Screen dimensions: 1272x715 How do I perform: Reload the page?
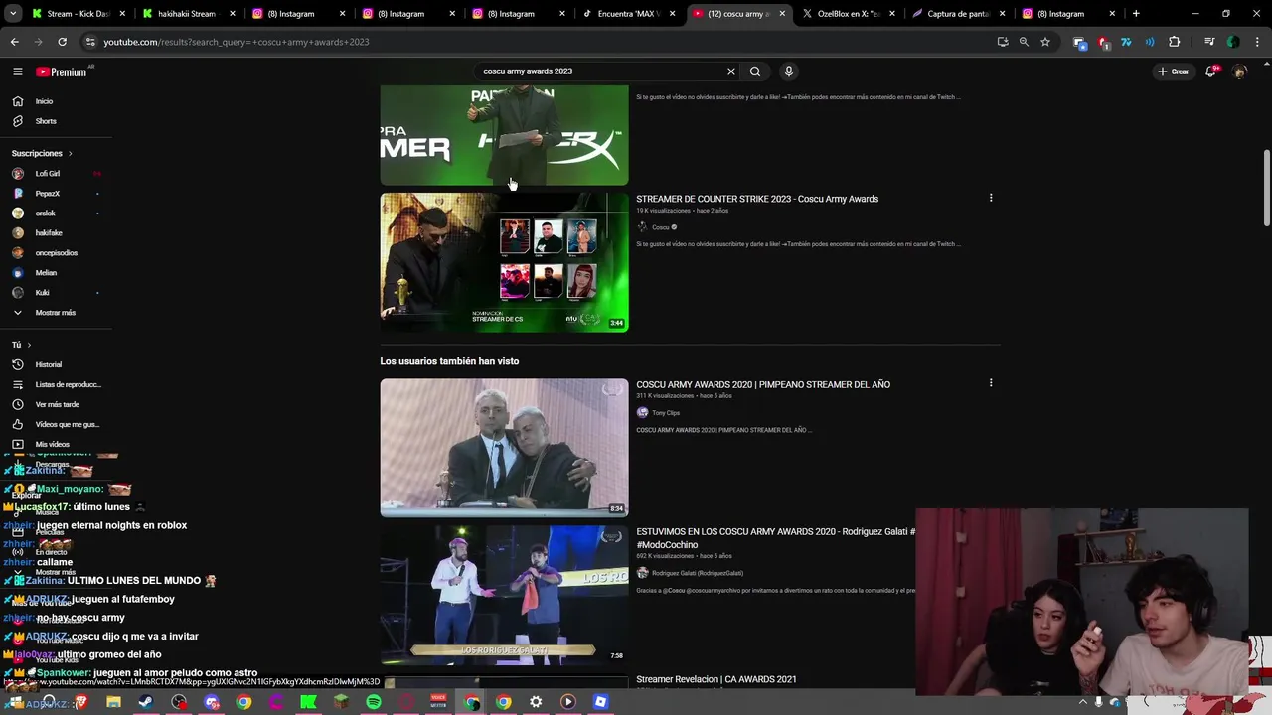click(62, 42)
